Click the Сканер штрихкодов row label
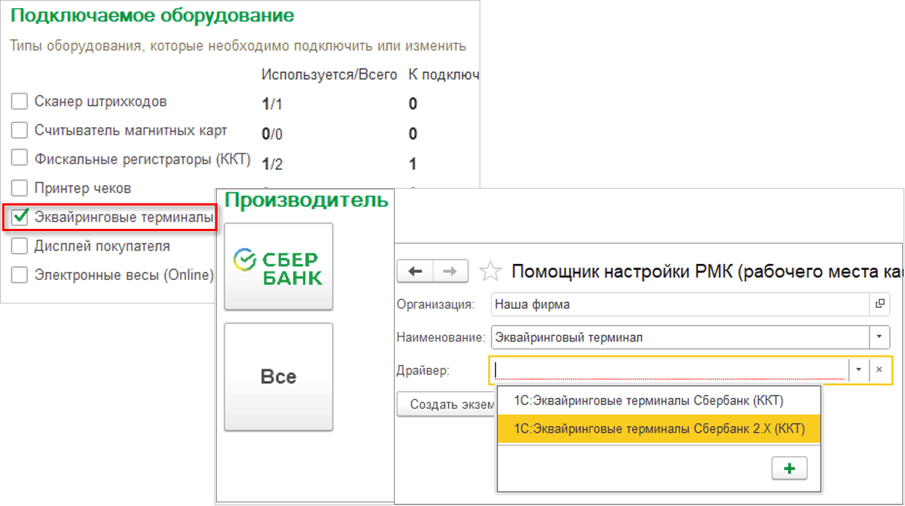Screen dimensions: 905x506 100,102
